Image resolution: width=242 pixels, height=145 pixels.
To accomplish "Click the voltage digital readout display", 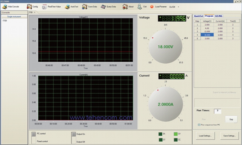I will click(172, 19).
